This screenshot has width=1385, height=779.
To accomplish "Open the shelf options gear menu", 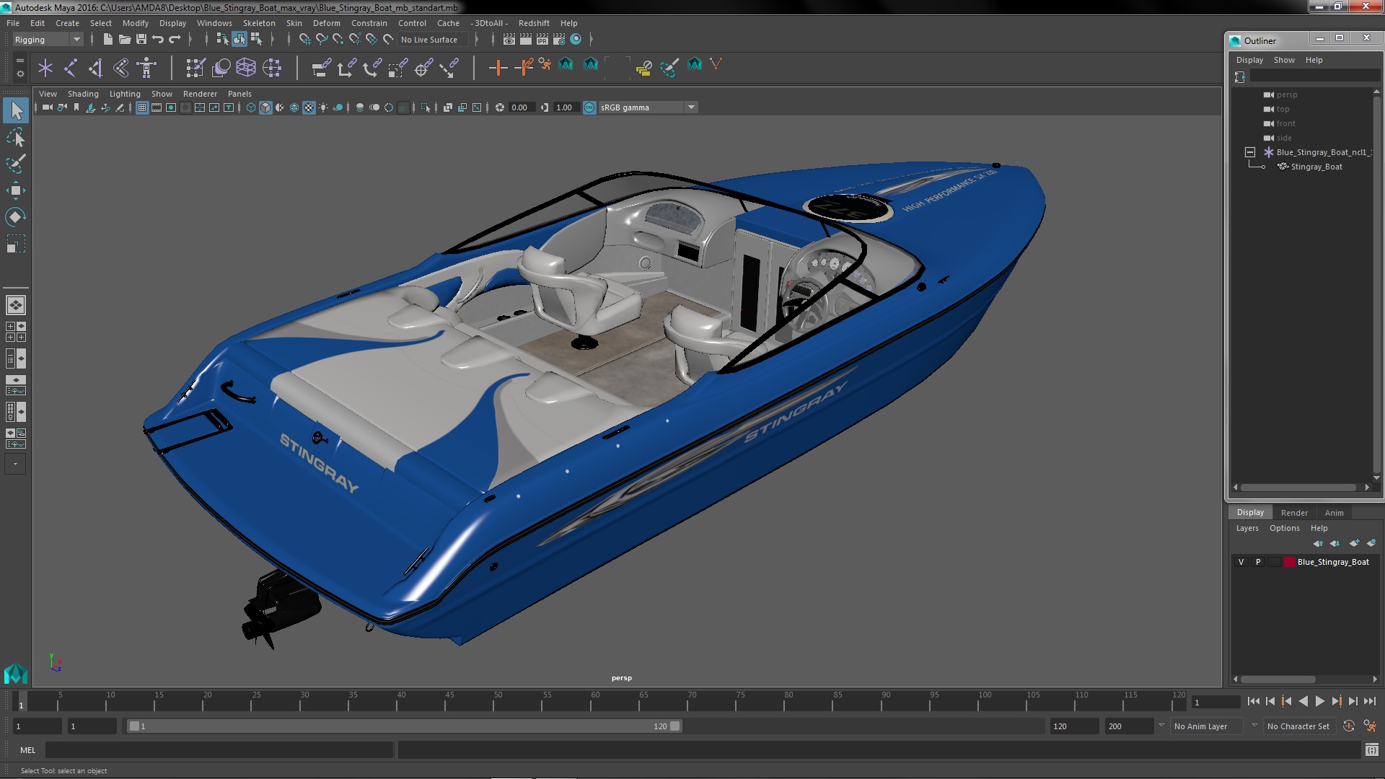I will 19,74.
